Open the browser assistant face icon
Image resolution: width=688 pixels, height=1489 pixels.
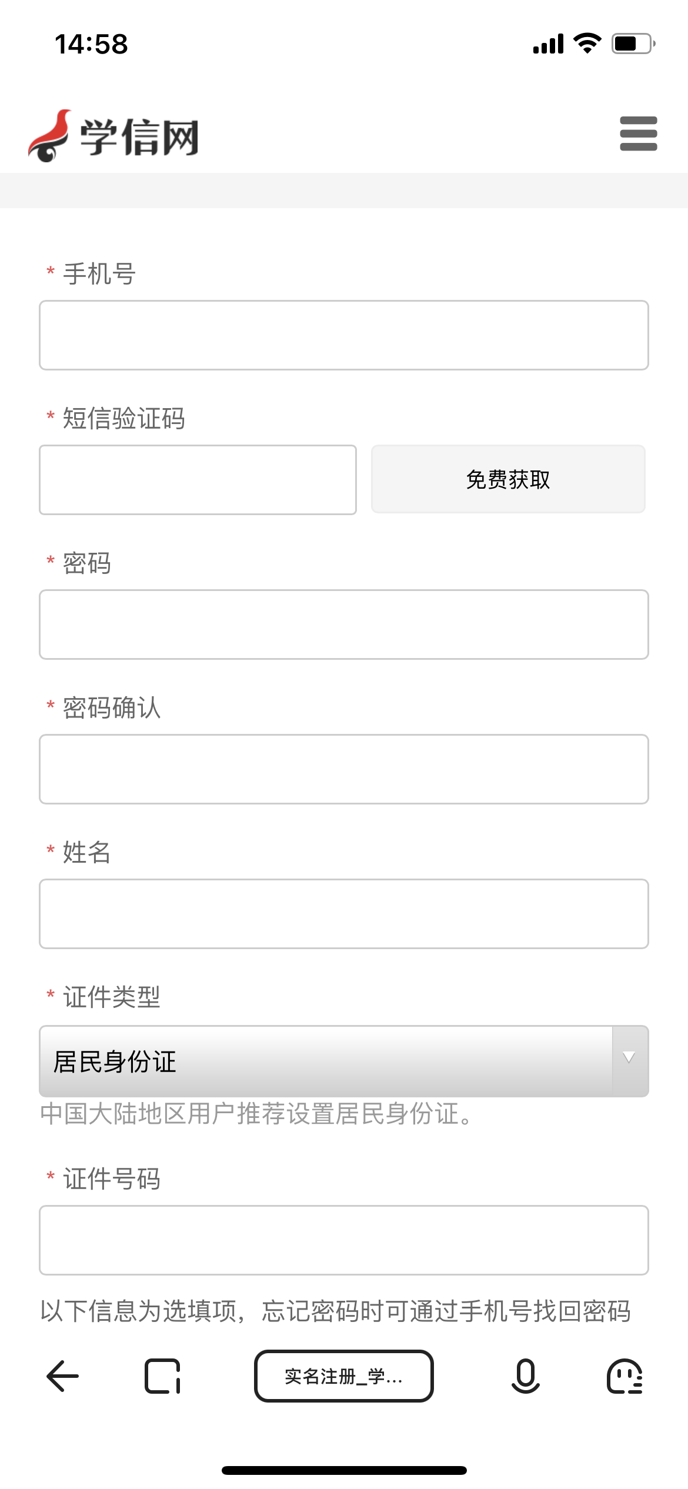pos(624,1376)
